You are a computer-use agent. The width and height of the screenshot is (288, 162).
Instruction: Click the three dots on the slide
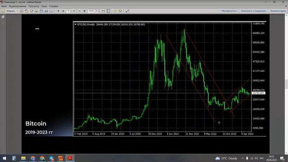click(x=37, y=29)
